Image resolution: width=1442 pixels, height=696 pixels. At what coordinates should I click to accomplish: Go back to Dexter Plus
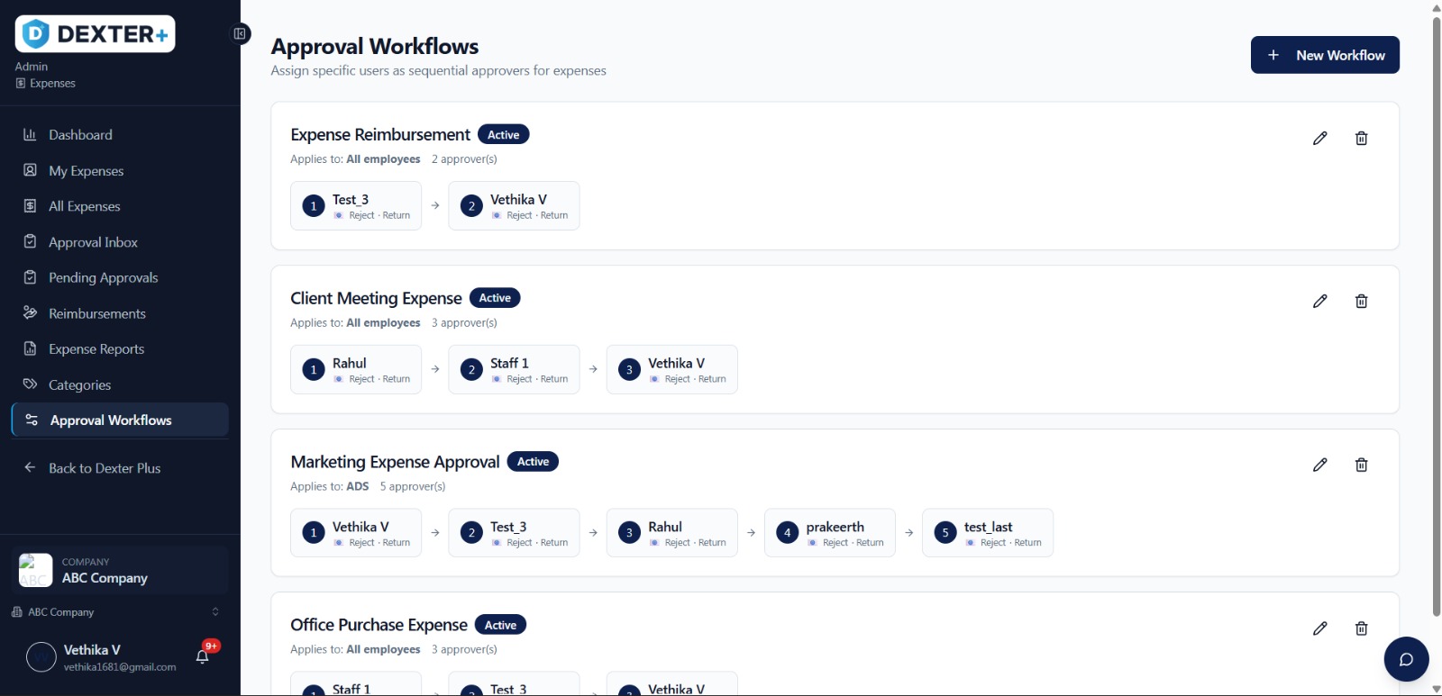point(120,468)
